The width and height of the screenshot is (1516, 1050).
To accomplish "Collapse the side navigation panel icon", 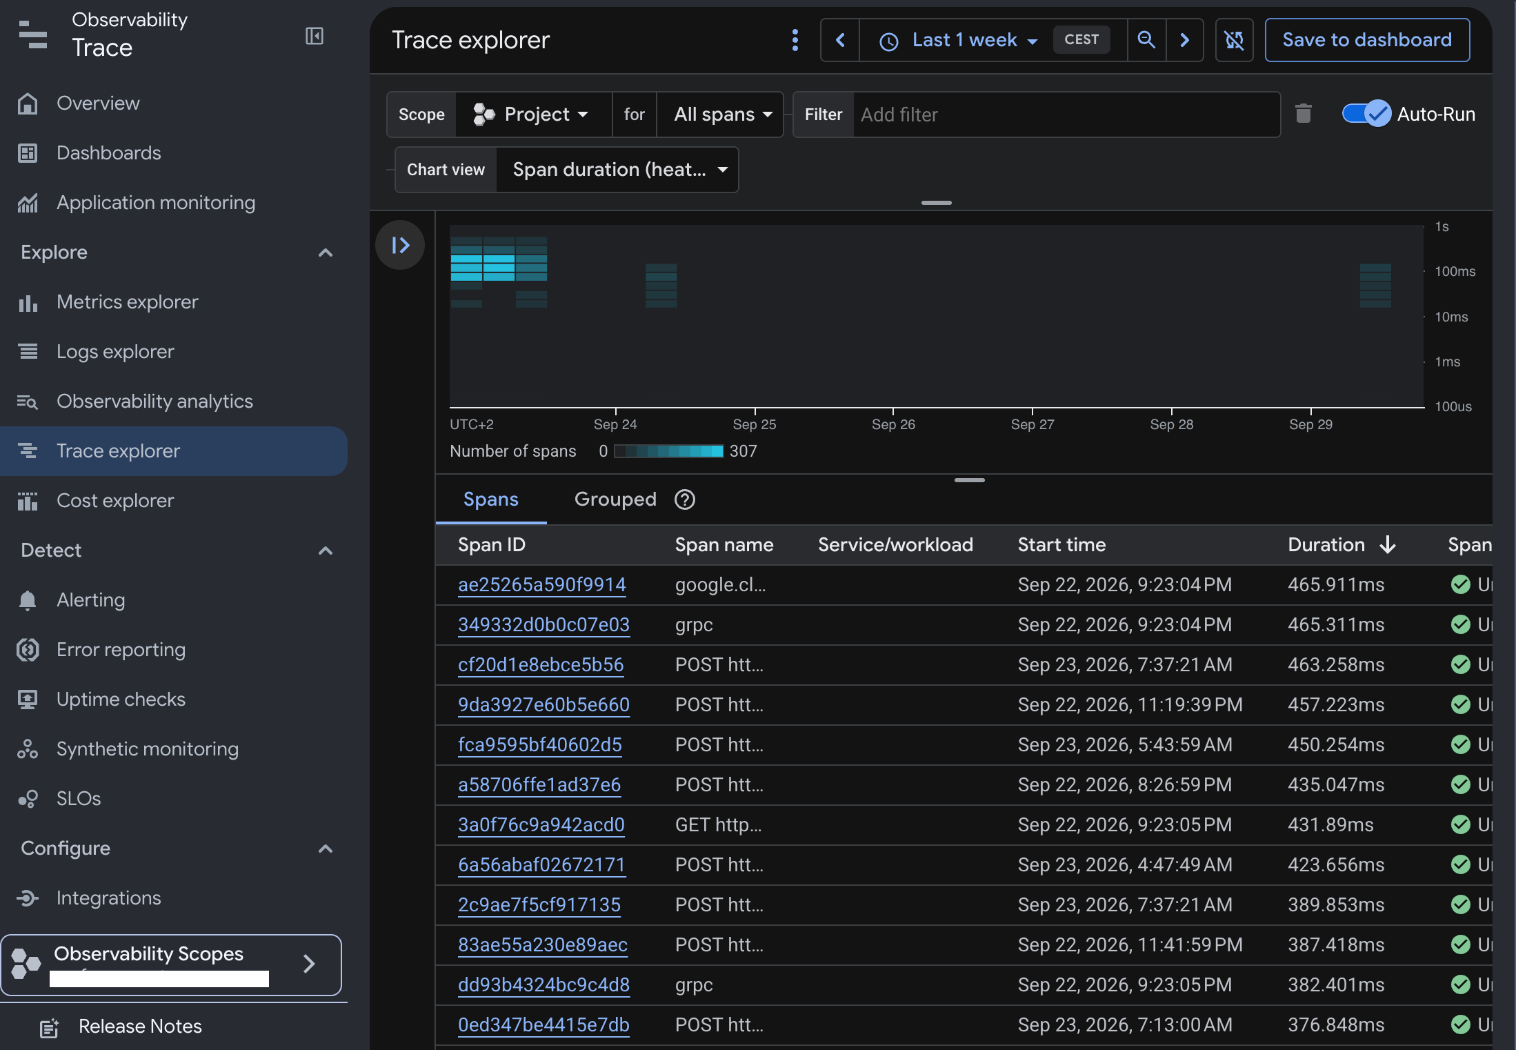I will [315, 36].
